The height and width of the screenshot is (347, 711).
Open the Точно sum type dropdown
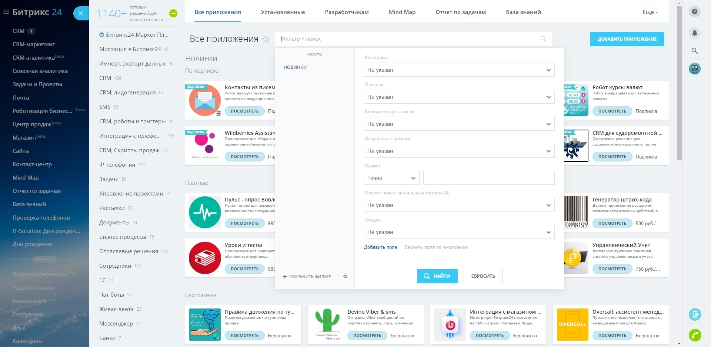click(x=392, y=178)
